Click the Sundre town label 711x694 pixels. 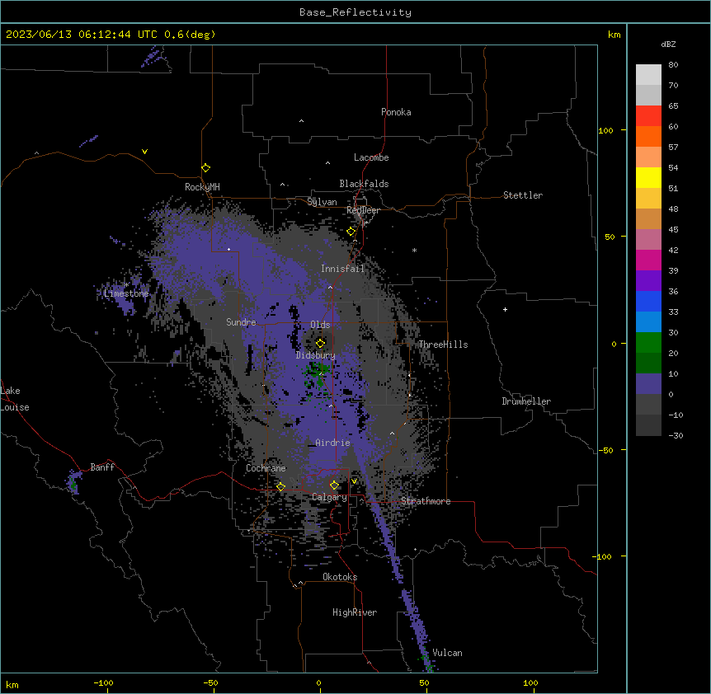241,322
